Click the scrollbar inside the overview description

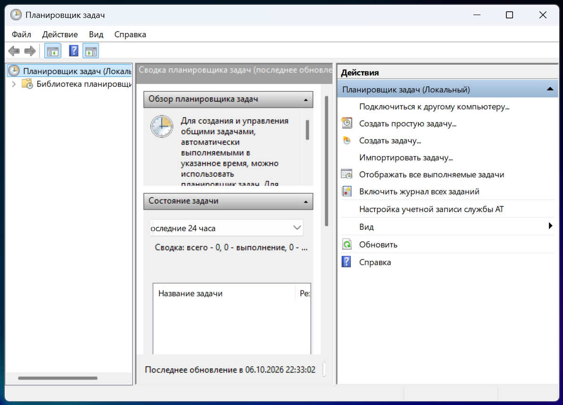(307, 130)
